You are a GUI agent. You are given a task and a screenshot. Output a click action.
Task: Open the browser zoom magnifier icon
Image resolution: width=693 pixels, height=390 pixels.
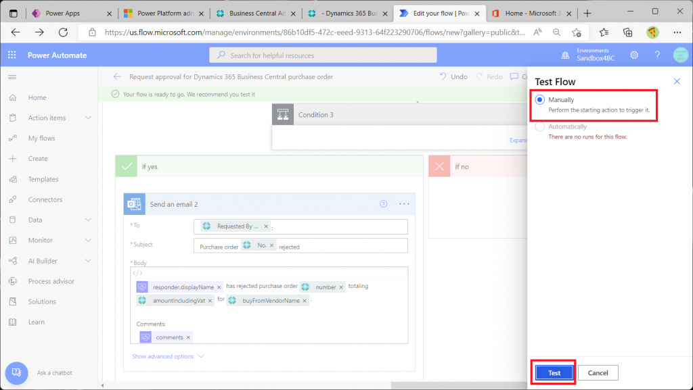click(557, 32)
